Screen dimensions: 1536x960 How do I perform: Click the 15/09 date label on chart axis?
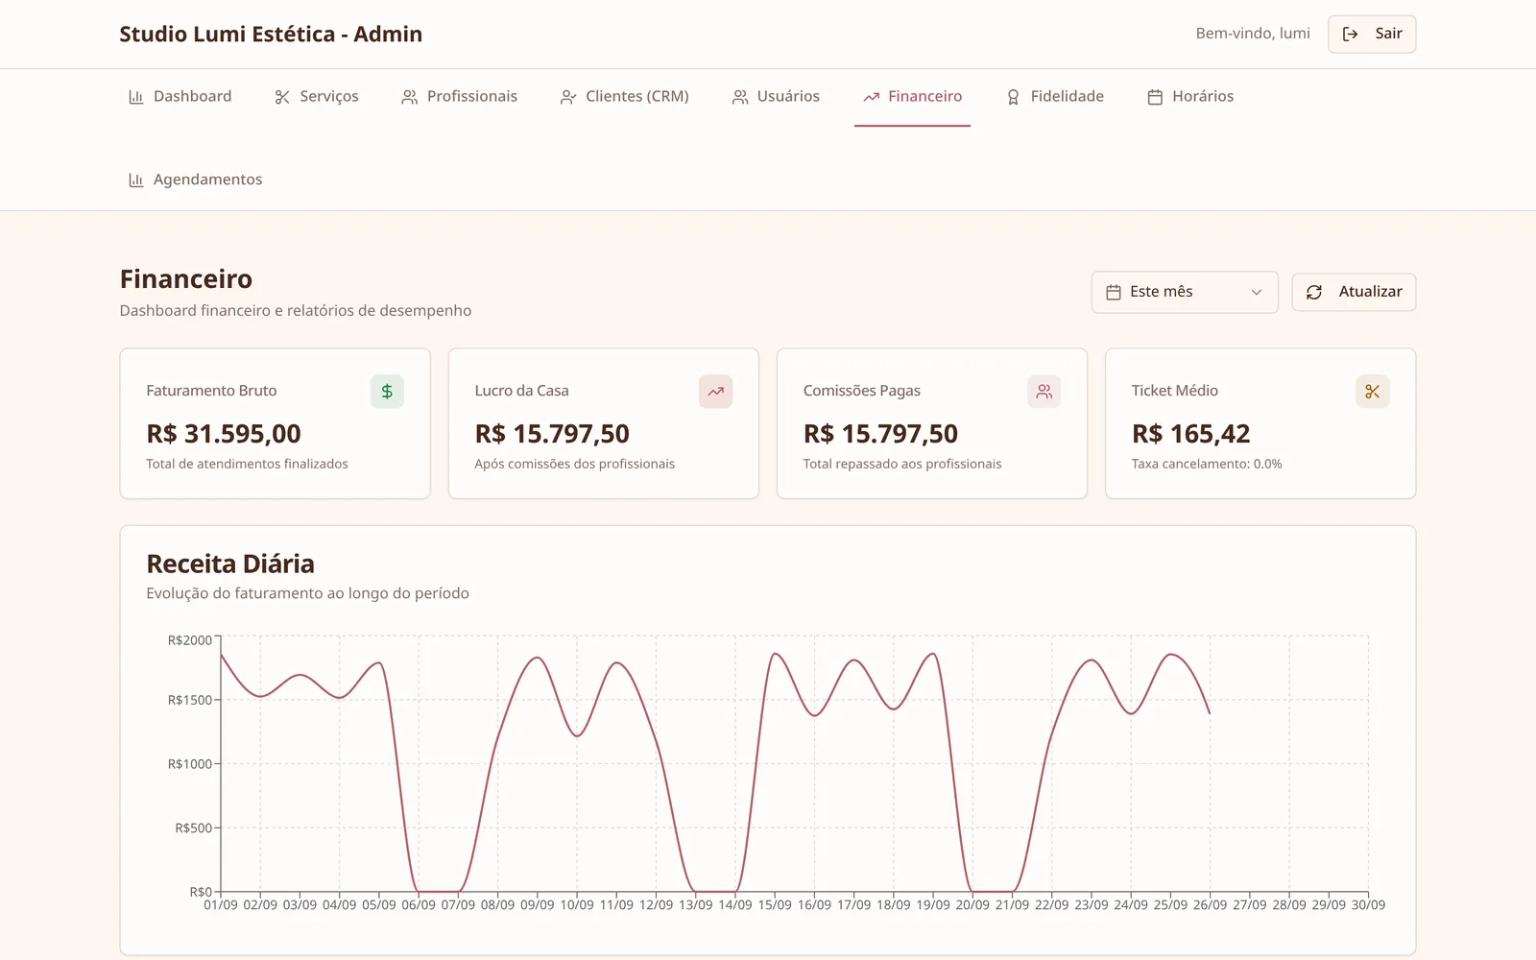pyautogui.click(x=775, y=905)
